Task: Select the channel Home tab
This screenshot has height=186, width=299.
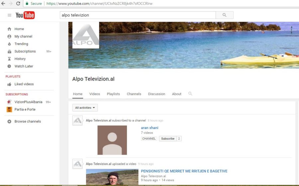Action: click(x=78, y=94)
